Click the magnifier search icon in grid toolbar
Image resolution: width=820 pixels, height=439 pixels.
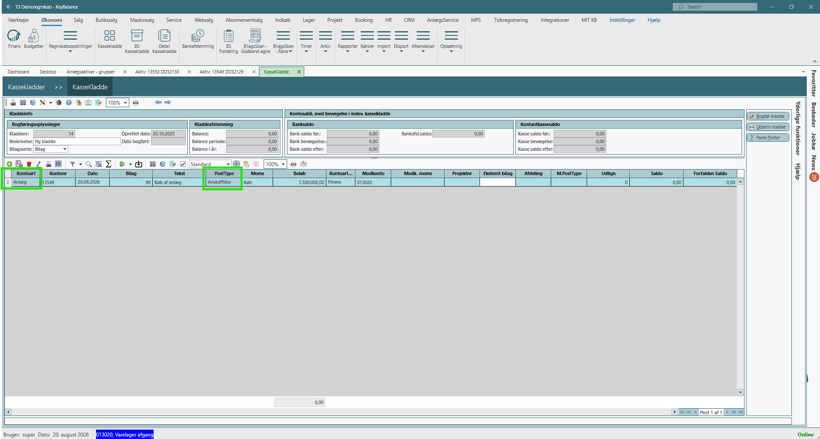89,164
